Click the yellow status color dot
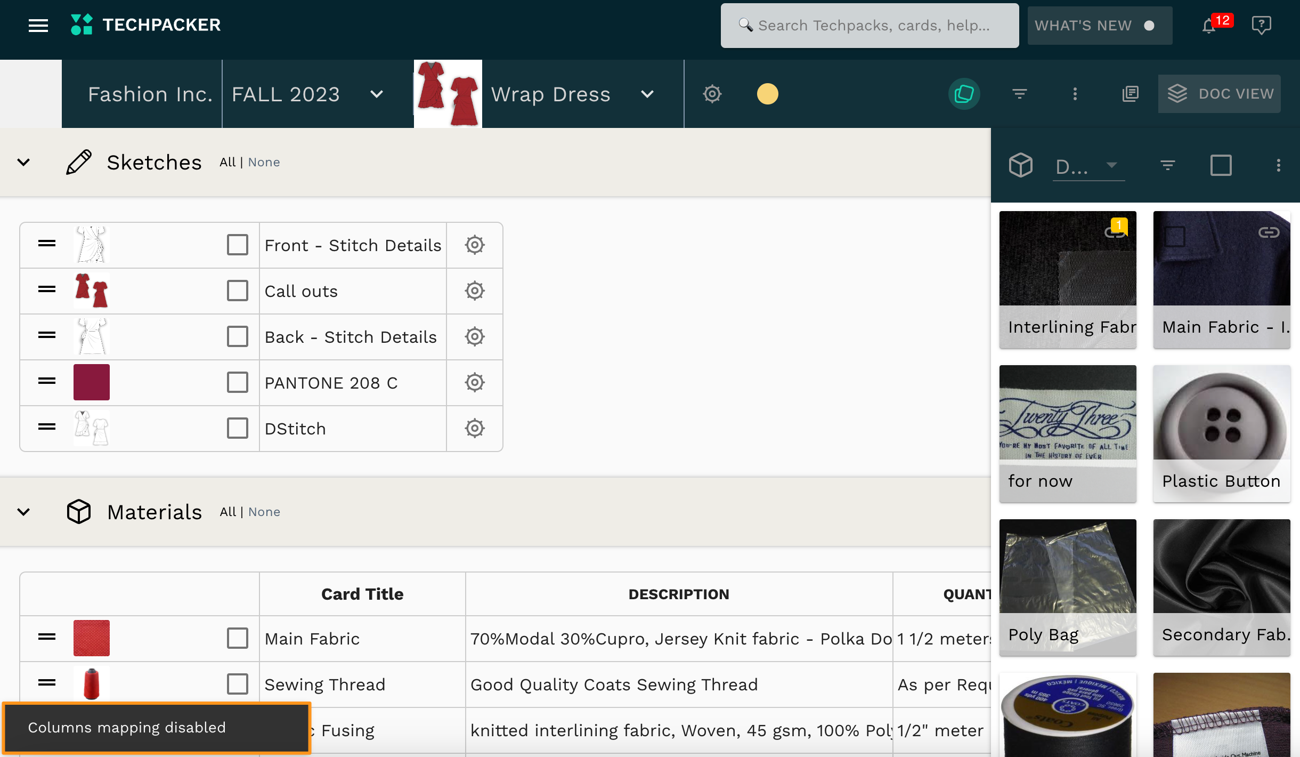The image size is (1300, 757). click(767, 94)
